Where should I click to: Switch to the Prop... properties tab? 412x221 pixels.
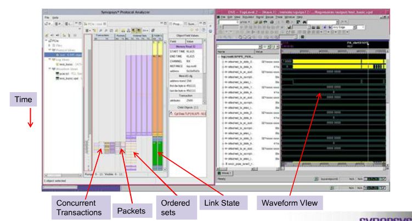(175, 24)
